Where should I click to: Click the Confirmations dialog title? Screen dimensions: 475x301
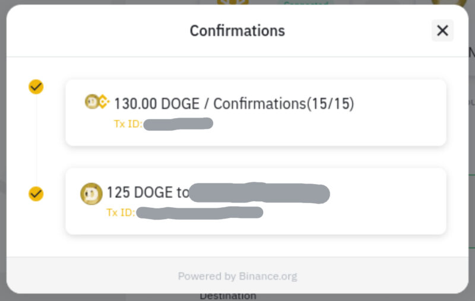click(x=237, y=31)
